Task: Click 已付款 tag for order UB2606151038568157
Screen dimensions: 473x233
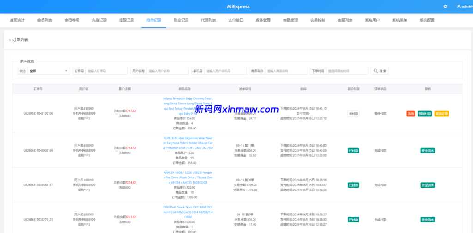Action: (x=353, y=185)
